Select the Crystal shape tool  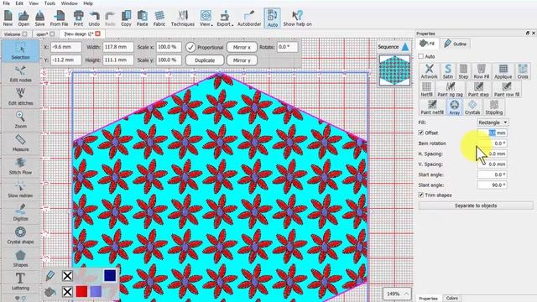(x=20, y=236)
